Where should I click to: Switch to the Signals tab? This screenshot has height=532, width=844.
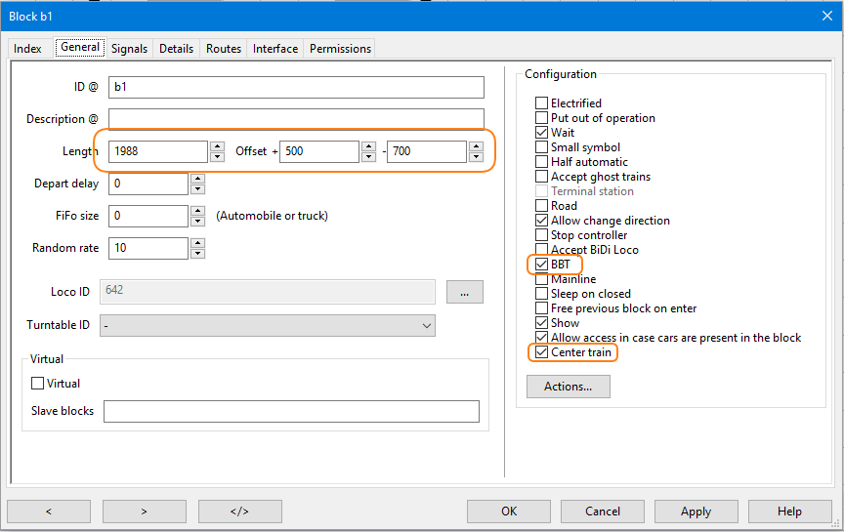(x=129, y=49)
